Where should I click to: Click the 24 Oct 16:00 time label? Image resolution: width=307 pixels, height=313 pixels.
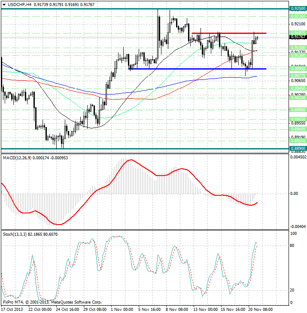click(67, 310)
